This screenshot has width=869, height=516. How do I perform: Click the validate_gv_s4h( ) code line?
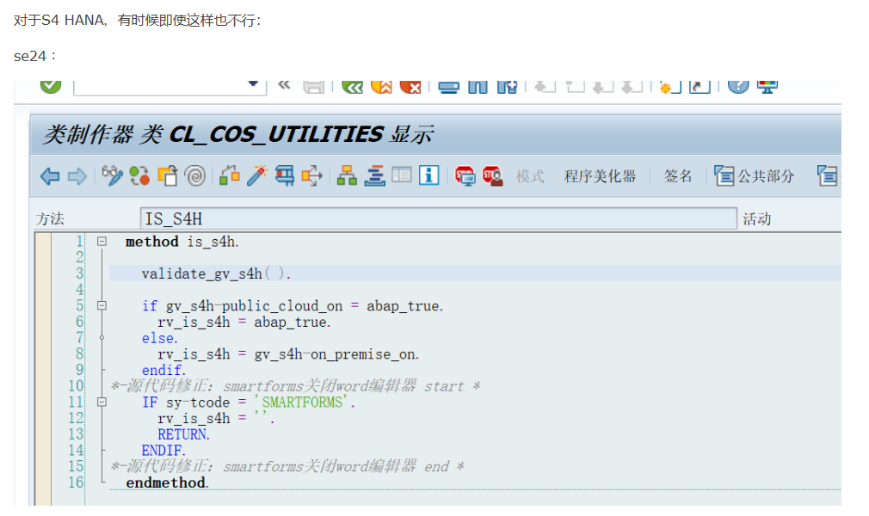click(x=216, y=273)
